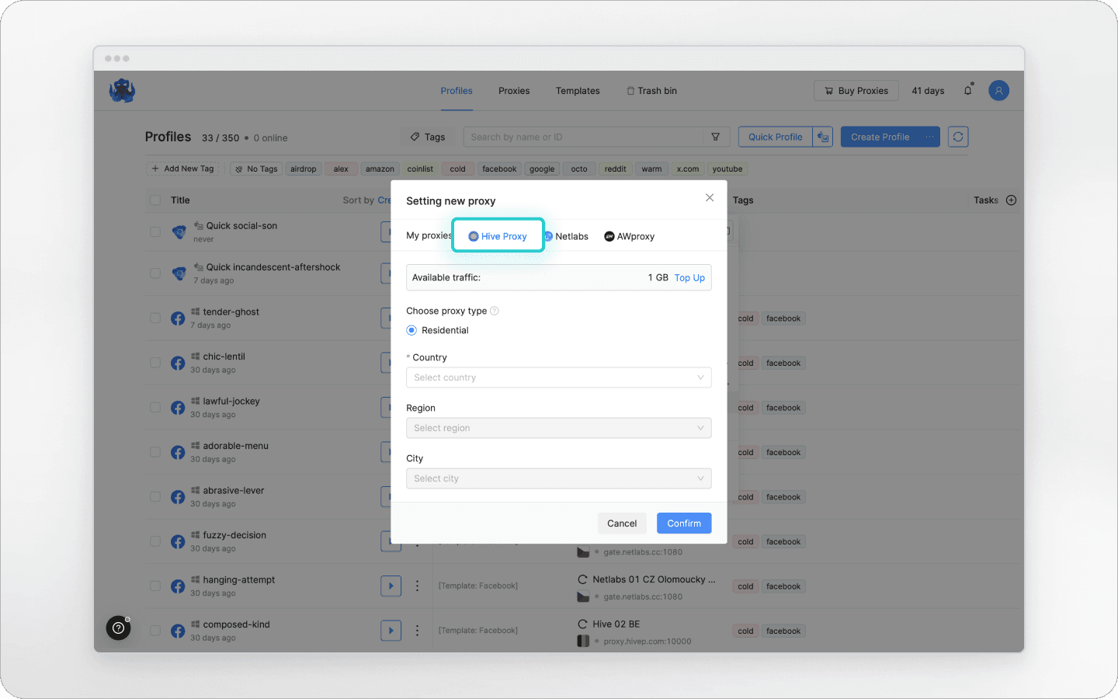Click the octopus app logo
Viewport: 1118px width, 699px height.
coord(122,91)
